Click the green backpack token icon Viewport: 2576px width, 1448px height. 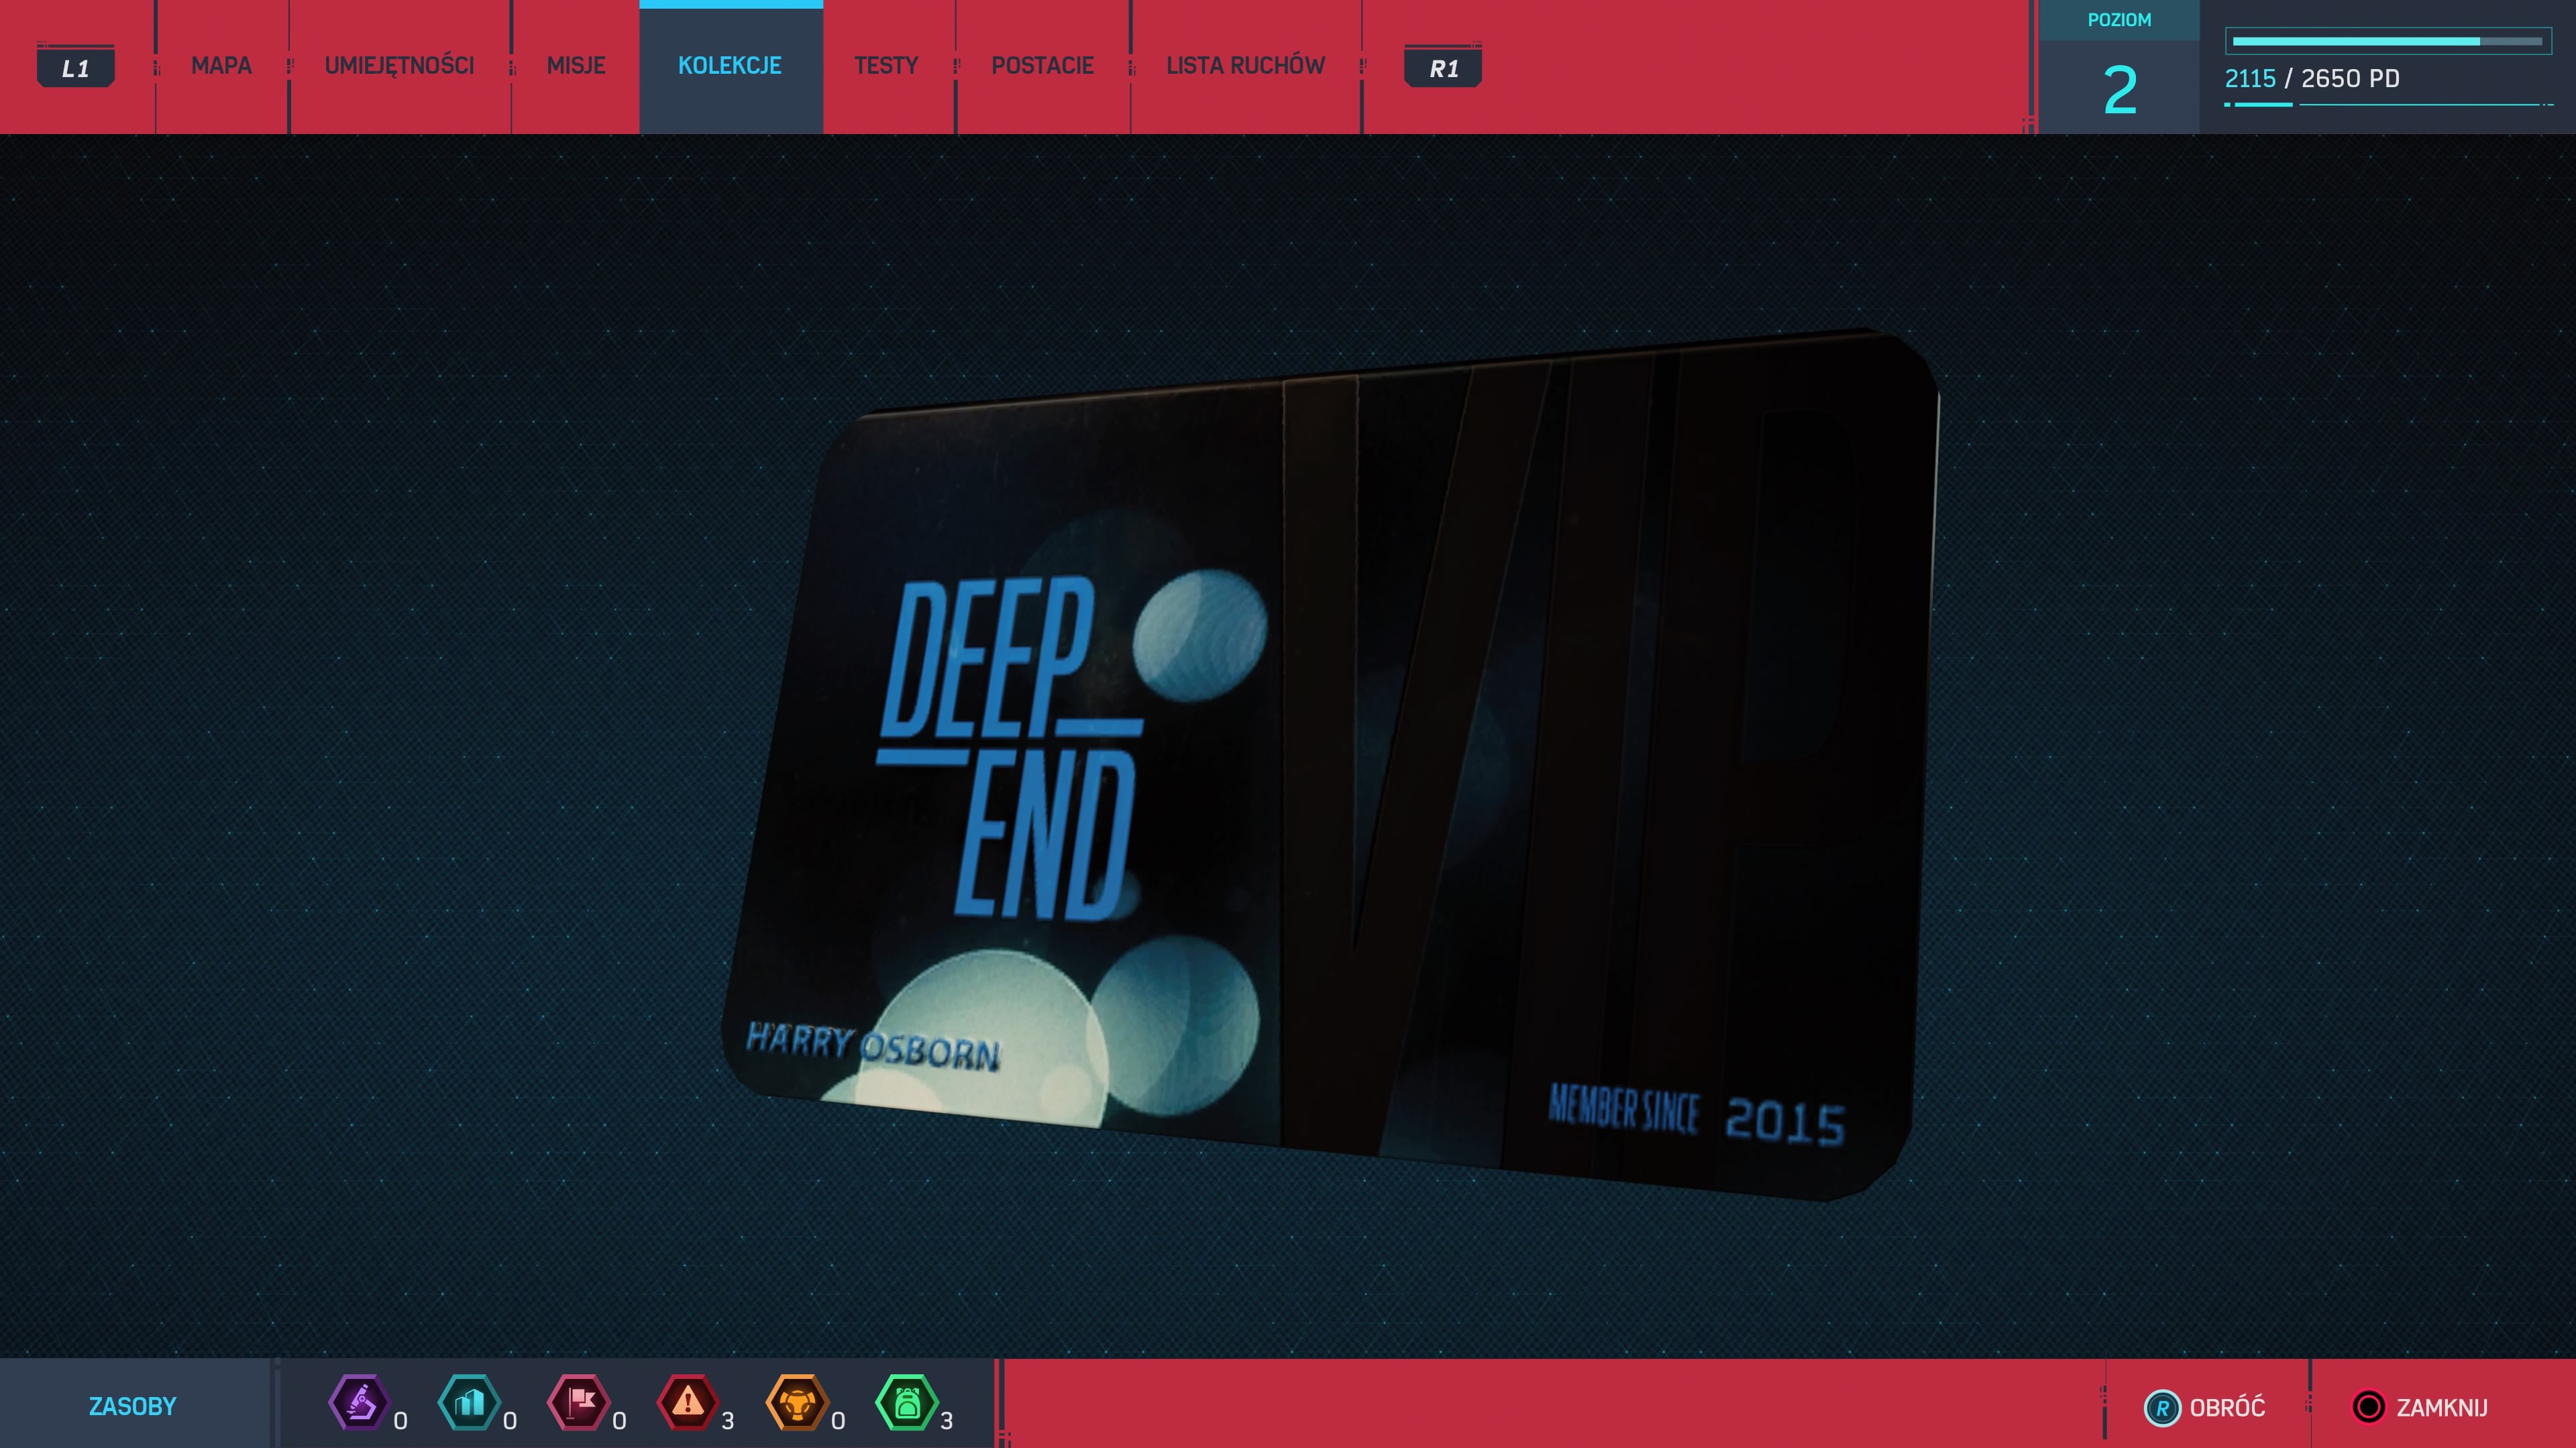pos(906,1403)
